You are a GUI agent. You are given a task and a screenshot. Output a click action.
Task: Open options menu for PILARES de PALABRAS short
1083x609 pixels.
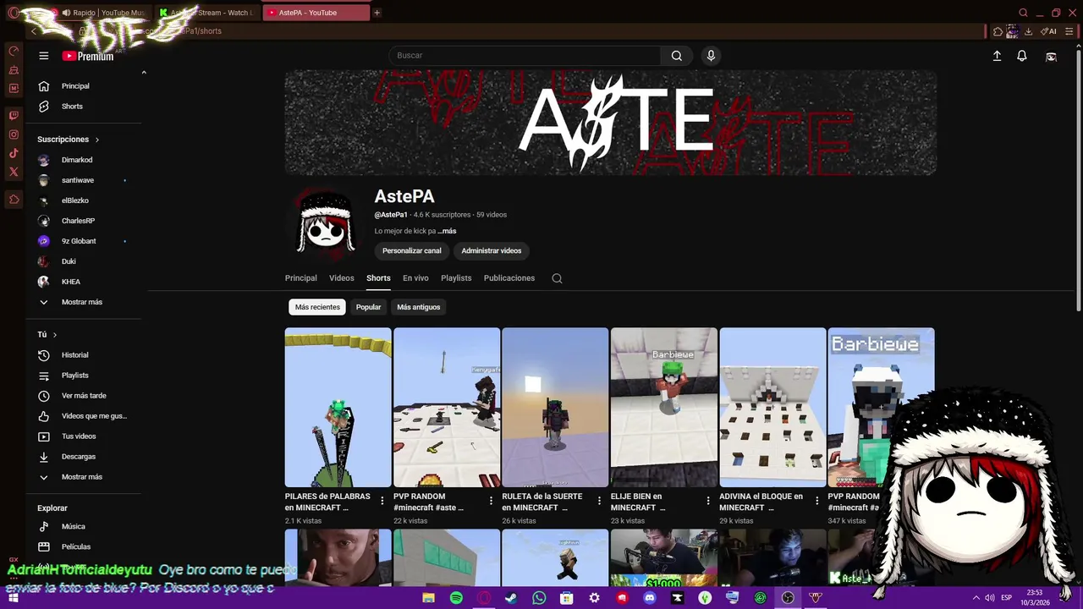tap(382, 501)
